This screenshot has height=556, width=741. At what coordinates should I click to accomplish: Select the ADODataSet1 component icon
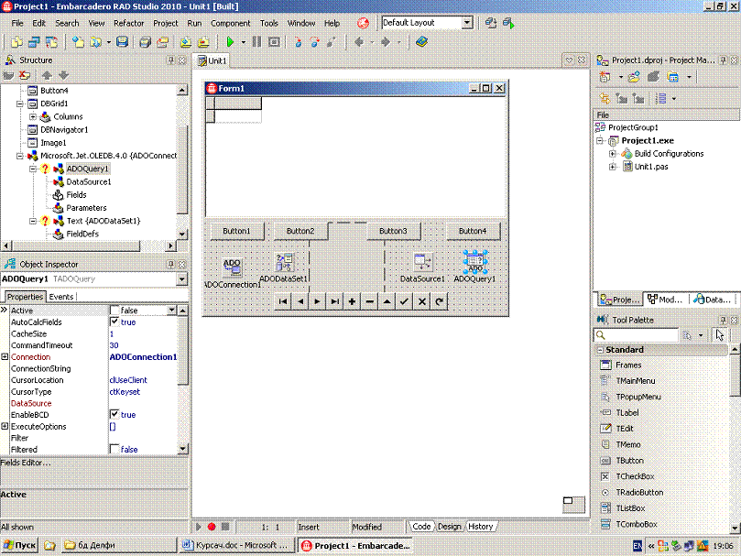click(x=284, y=263)
